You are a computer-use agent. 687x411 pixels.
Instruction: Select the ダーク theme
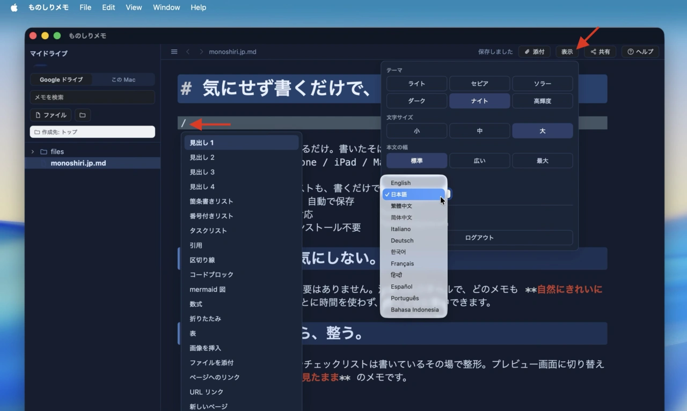coord(416,101)
